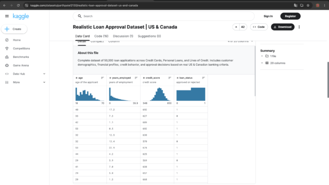Select the credit score cell 627

tap(157, 116)
